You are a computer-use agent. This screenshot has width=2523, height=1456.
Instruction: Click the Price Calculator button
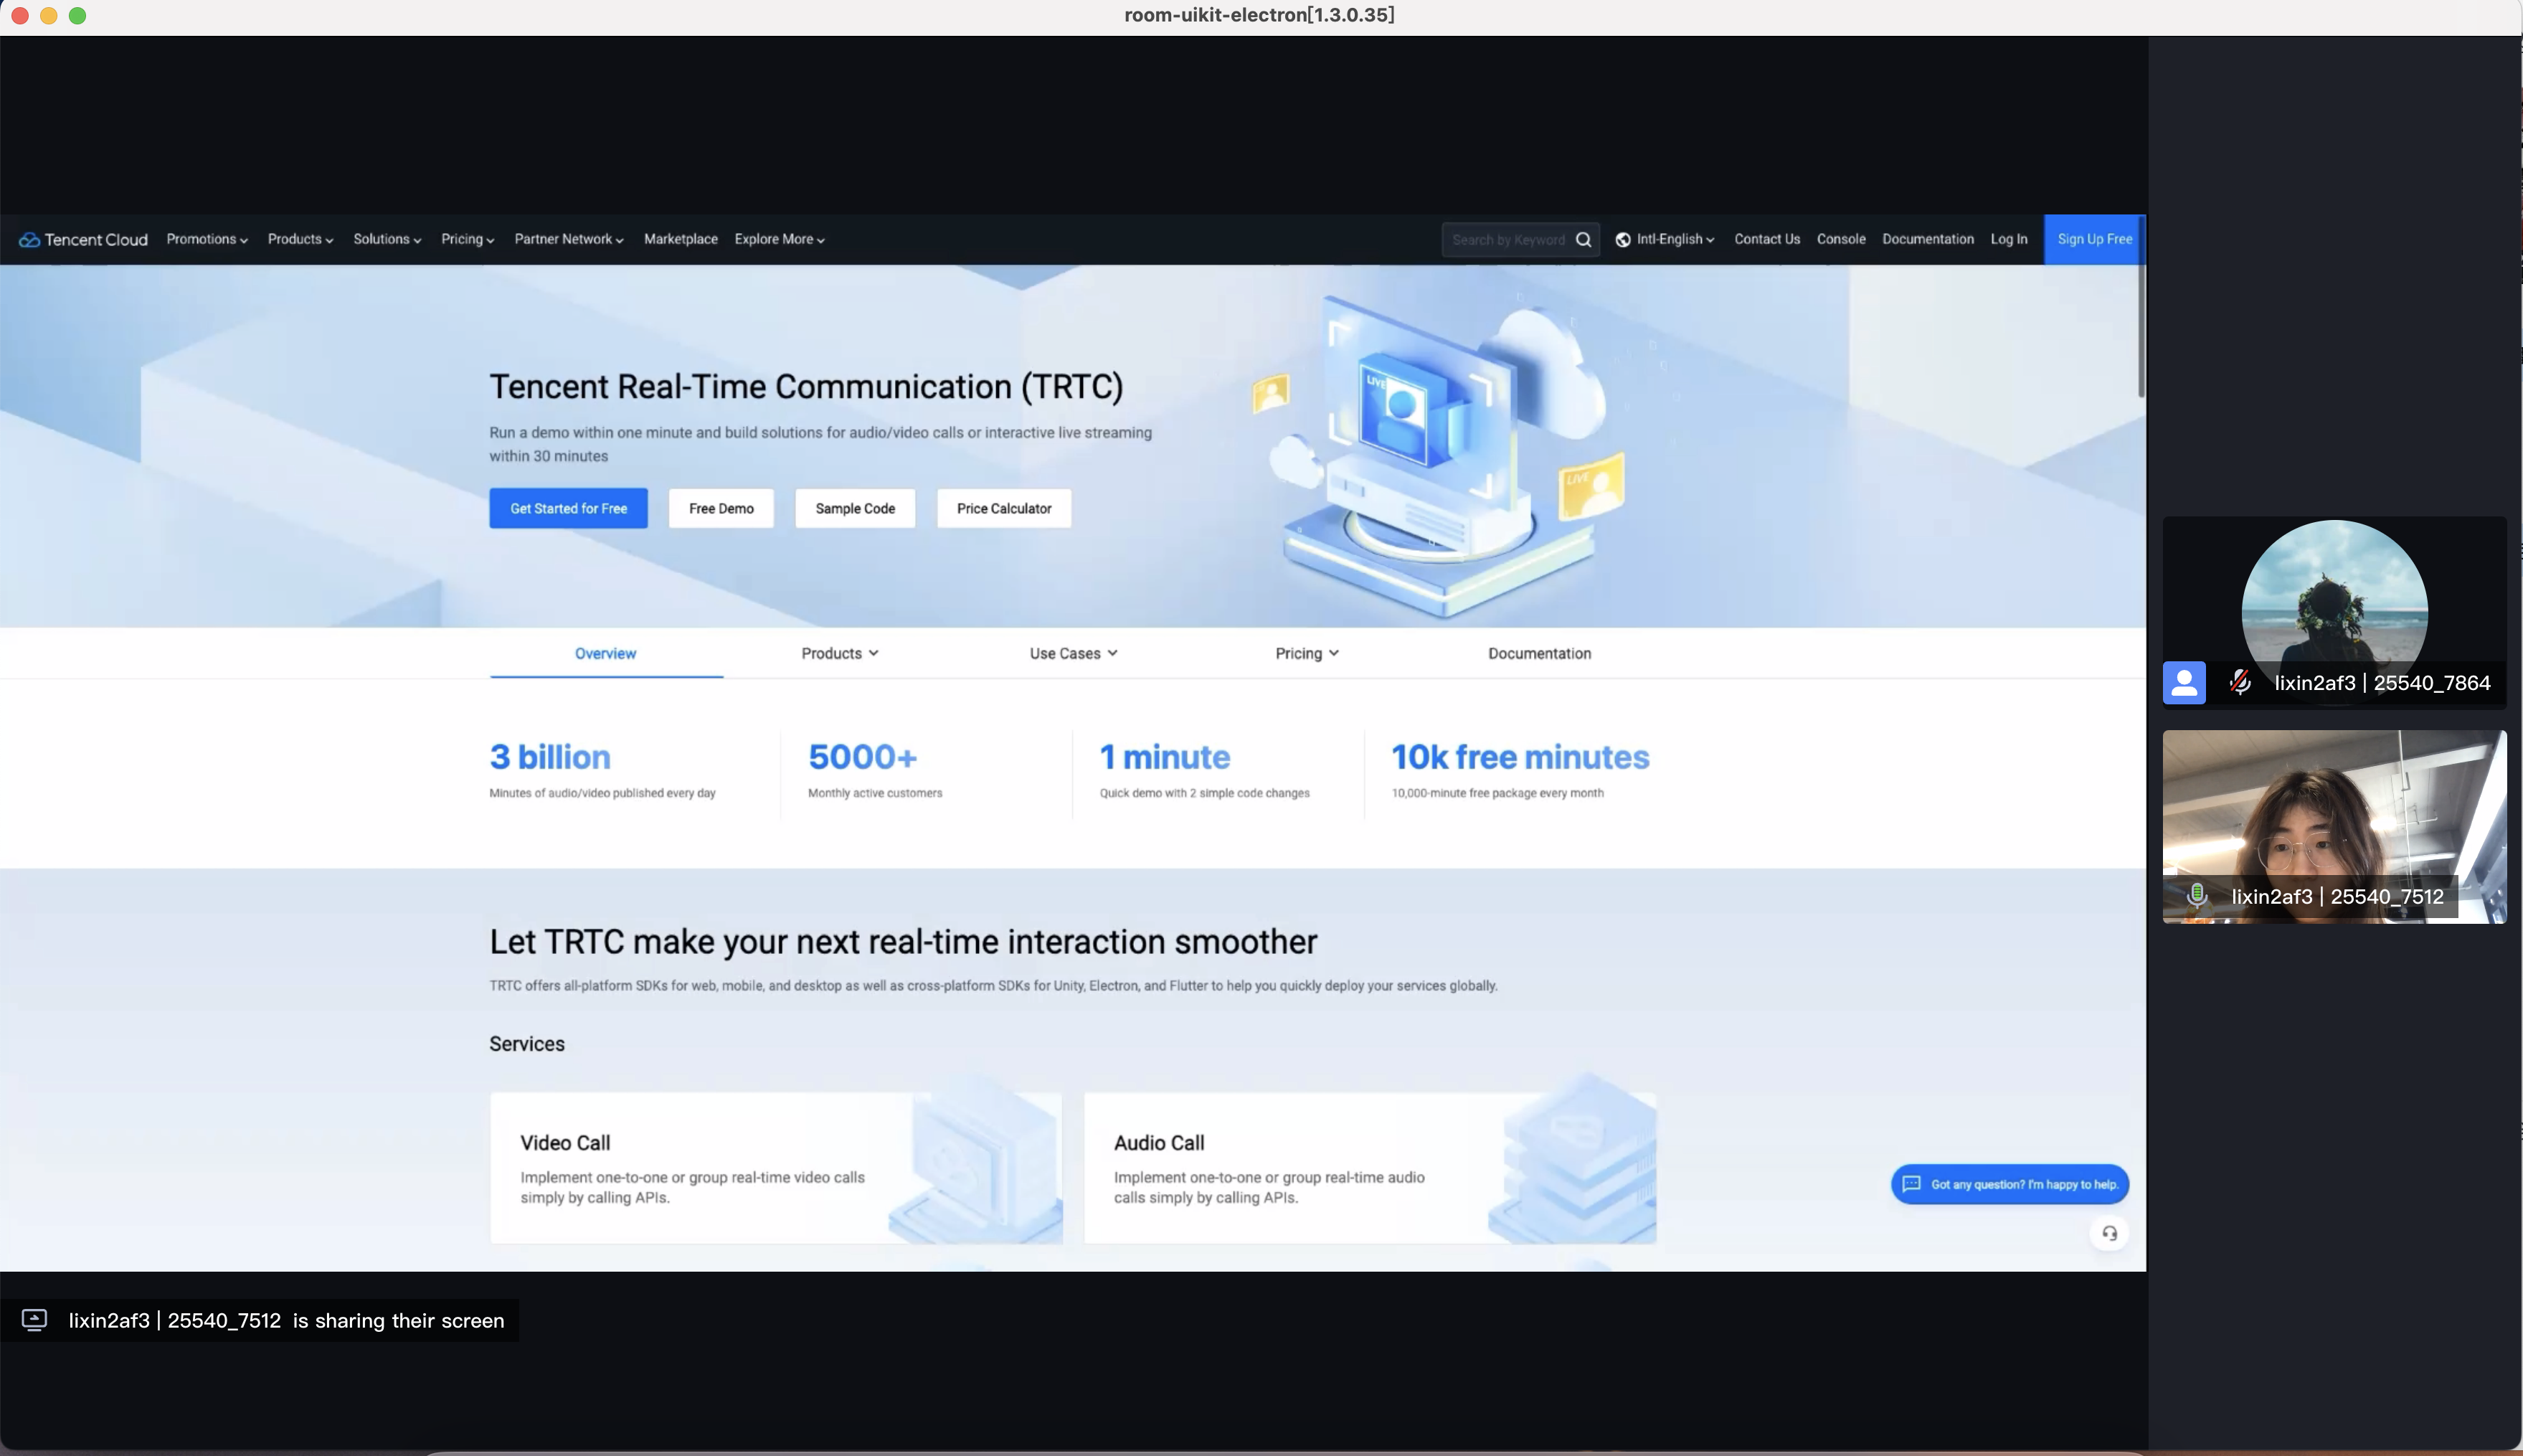pos(1003,508)
